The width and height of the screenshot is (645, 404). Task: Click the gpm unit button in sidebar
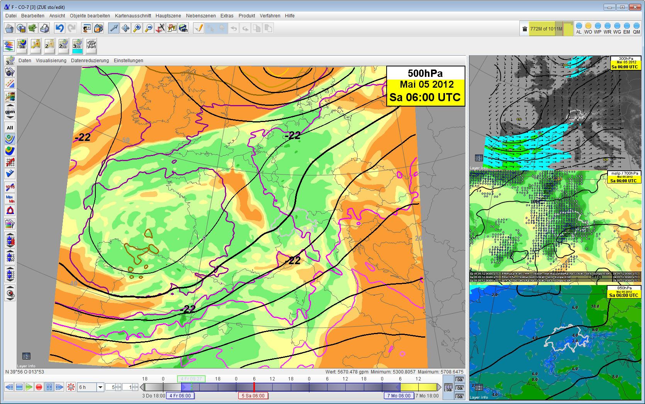[10, 112]
